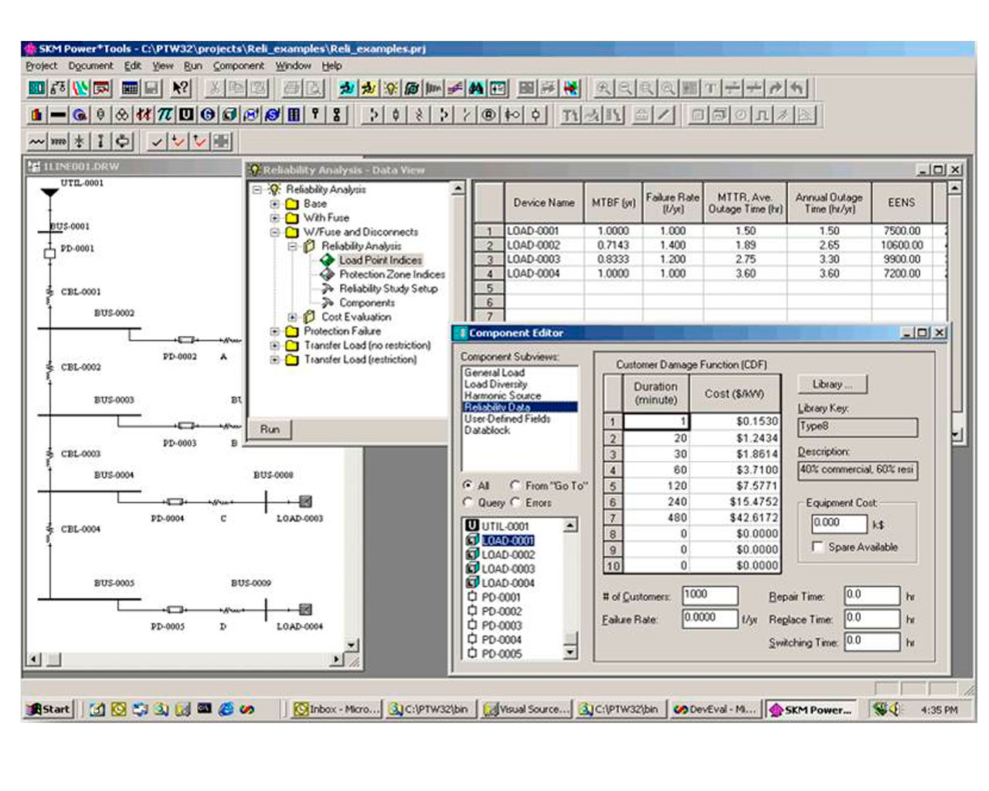
Task: Click the black U utility component icon
Action: coord(186,115)
